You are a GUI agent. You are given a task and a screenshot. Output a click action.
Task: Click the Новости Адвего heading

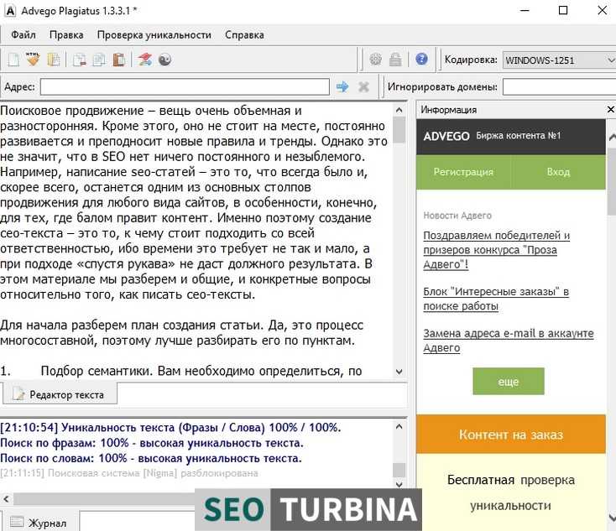(x=457, y=216)
